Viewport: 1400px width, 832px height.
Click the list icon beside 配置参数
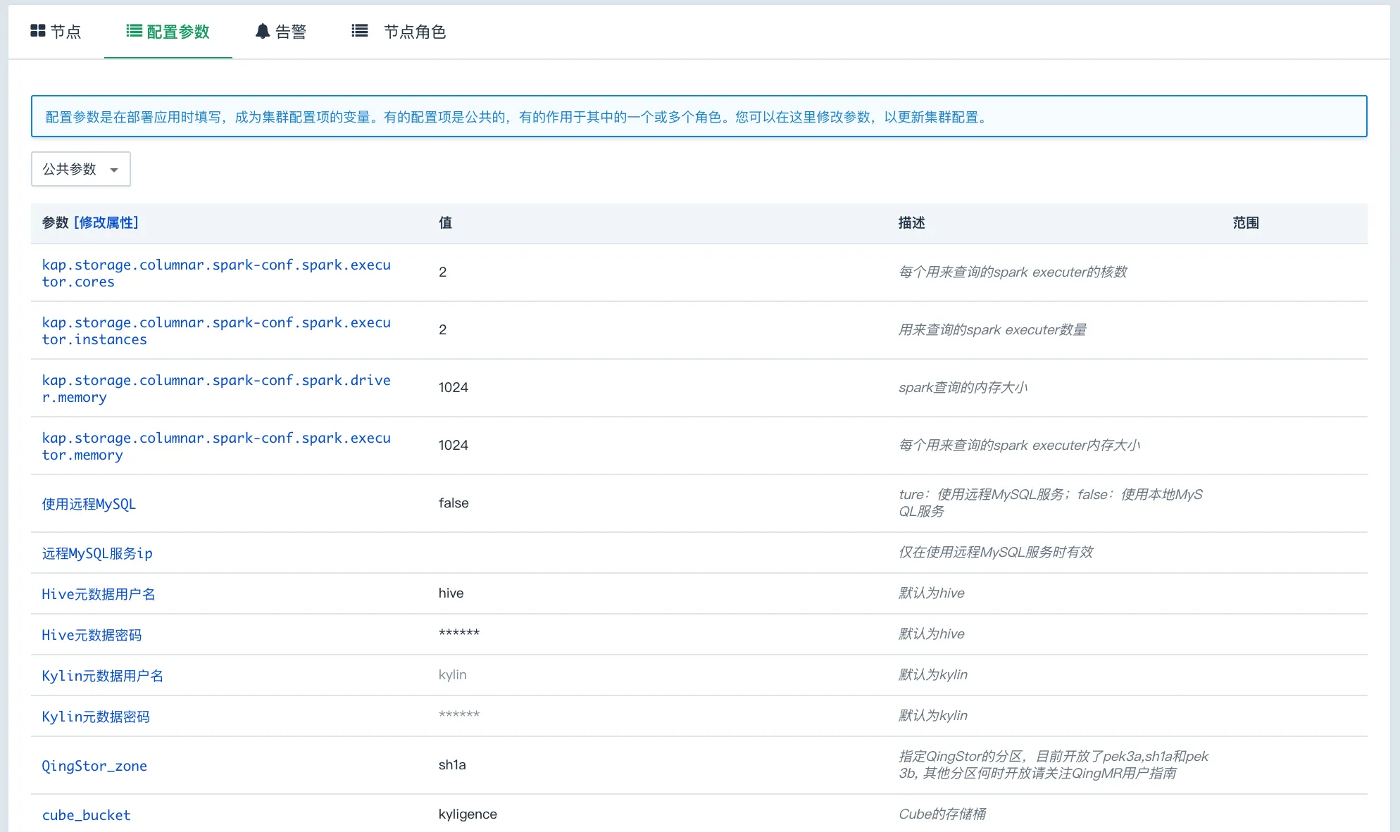[x=134, y=31]
